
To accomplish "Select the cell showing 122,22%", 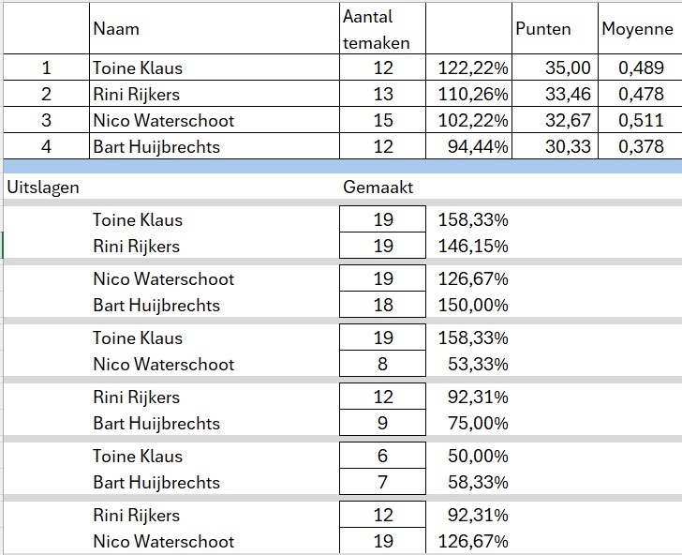I will pos(472,68).
